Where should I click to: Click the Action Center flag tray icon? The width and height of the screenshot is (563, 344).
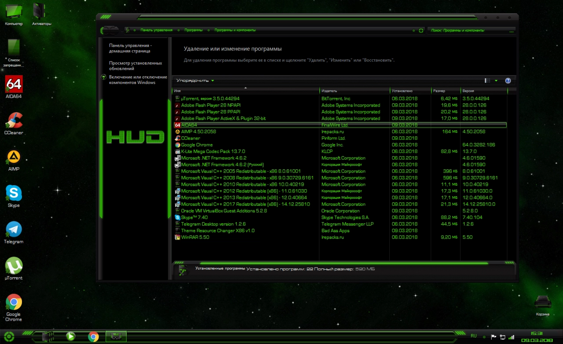pyautogui.click(x=494, y=337)
